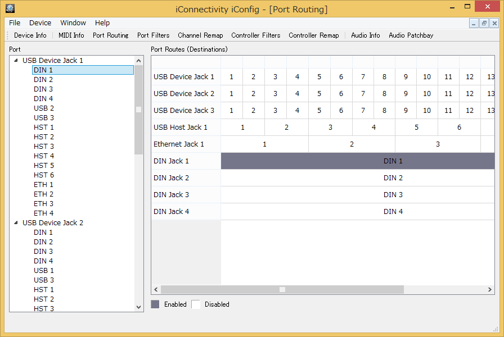This screenshot has height=337, width=504.
Task: Toggle port 2 in USB Host Jack 1 row
Action: [x=286, y=127]
